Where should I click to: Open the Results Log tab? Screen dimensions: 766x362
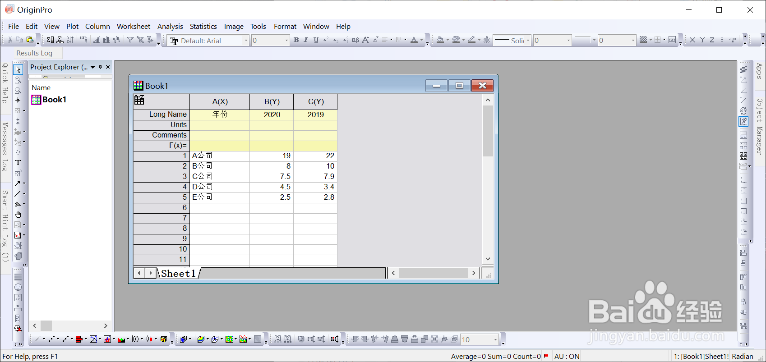click(x=34, y=53)
